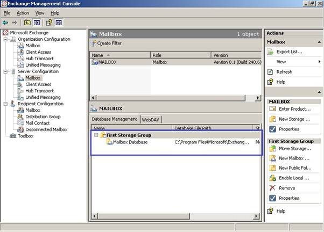The width and height of the screenshot is (324, 232).
Task: Select Mail Contact in tree
Action: point(37,123)
